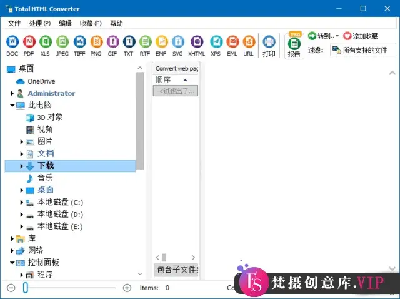
Task: Select the 视频 folder
Action: [45, 129]
